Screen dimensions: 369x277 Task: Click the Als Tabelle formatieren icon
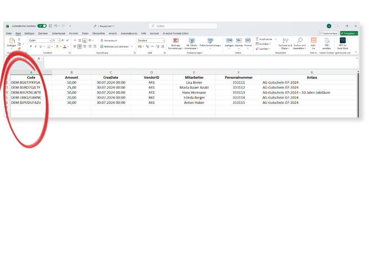(x=192, y=41)
